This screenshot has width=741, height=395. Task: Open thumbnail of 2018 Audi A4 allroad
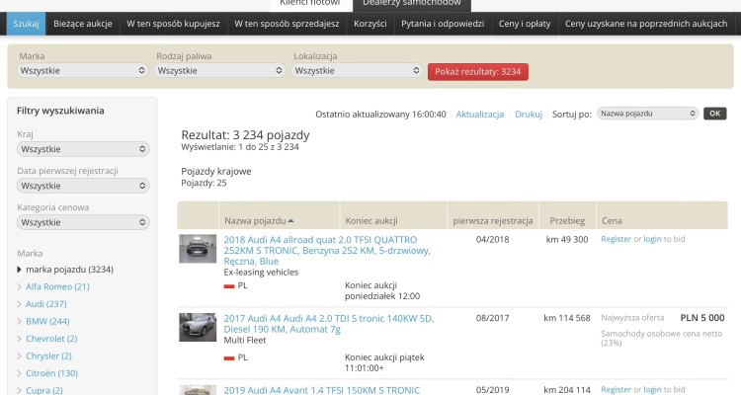(198, 249)
